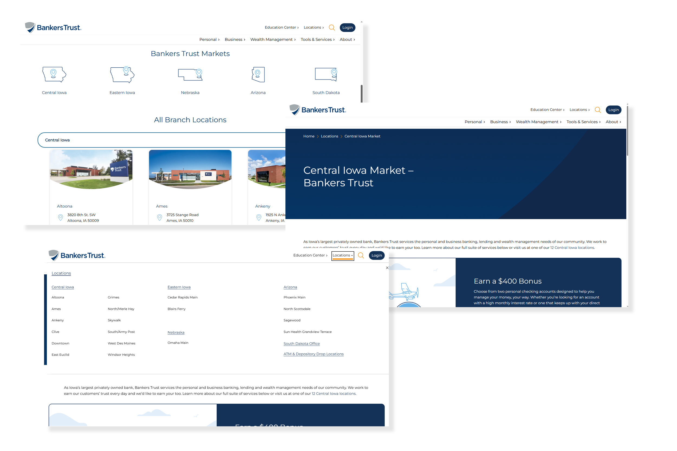This screenshot has width=677, height=451.
Task: Expand Education Center in the markets window
Action: pos(282,28)
